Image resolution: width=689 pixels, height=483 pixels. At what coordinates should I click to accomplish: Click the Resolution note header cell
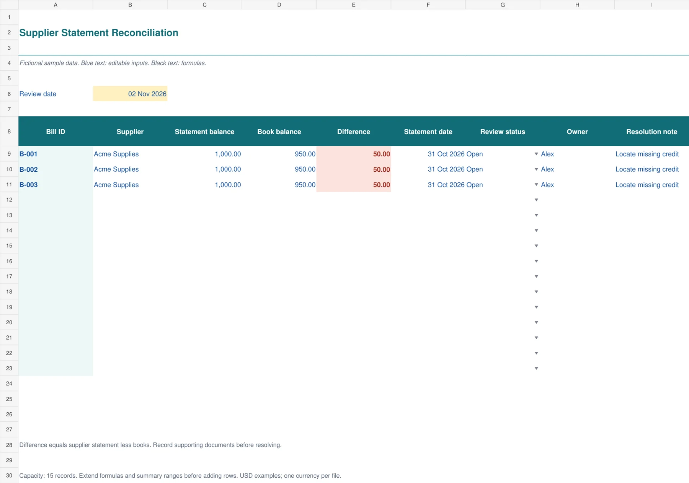[651, 132]
